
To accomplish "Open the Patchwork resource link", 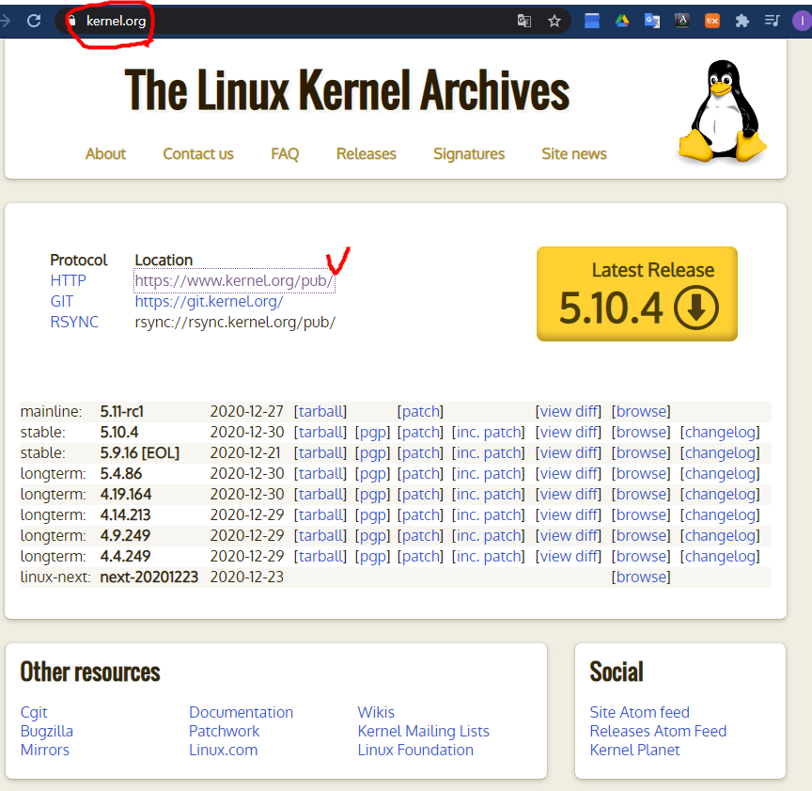I will pos(224,731).
